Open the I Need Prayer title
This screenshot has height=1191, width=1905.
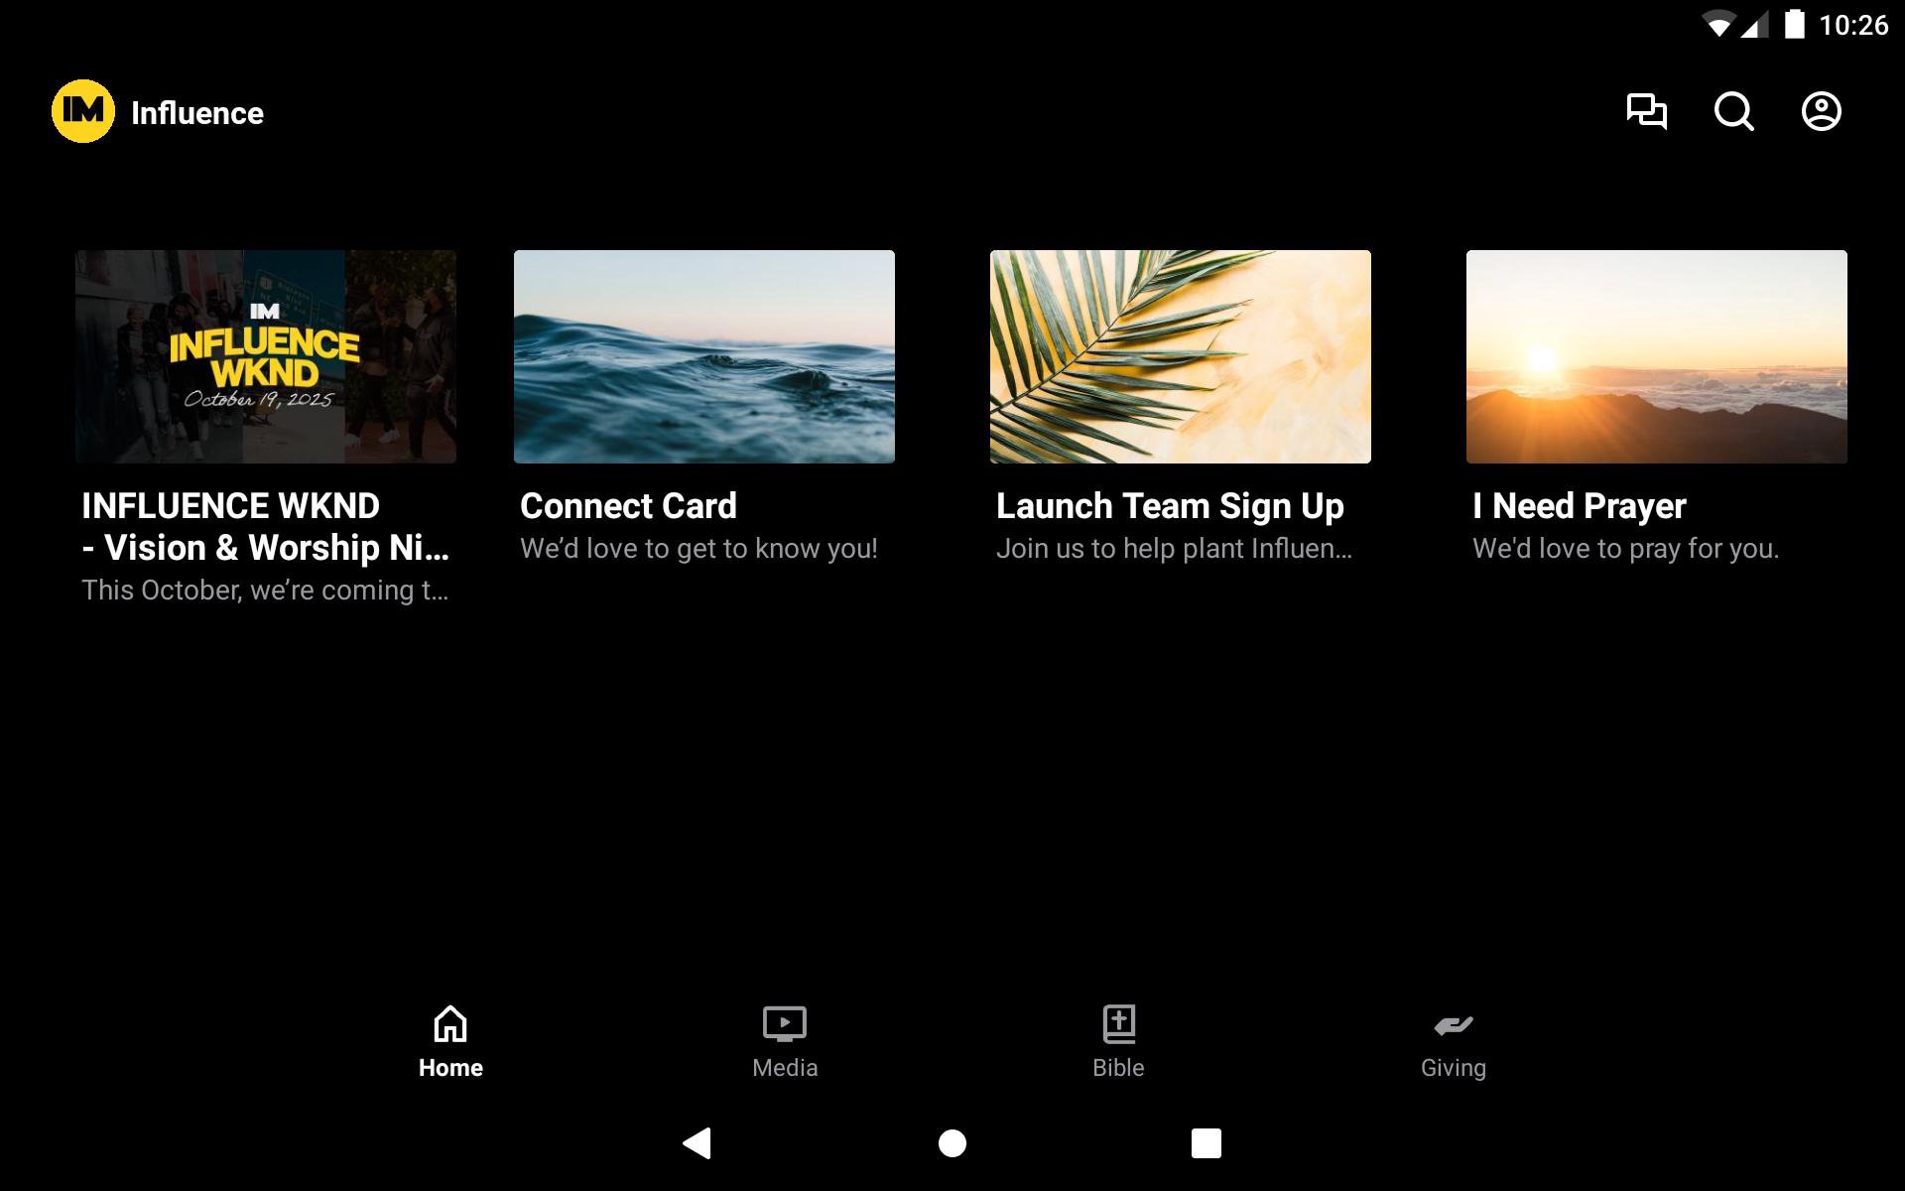pyautogui.click(x=1579, y=506)
